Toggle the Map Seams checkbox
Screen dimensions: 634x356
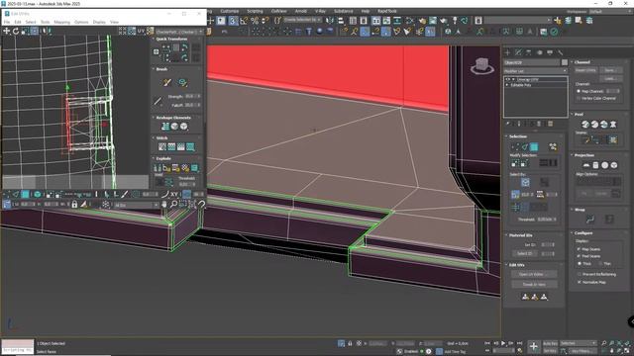579,249
